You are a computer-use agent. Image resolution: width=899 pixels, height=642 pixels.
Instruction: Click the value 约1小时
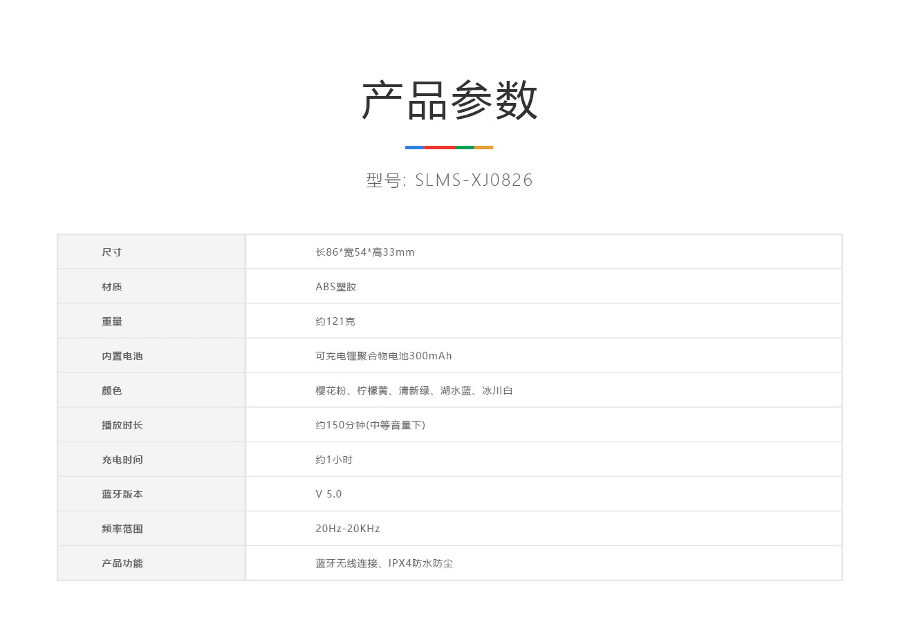click(334, 460)
